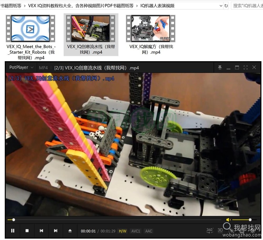
Task: Click the Explorer search box
Action: (247, 6)
